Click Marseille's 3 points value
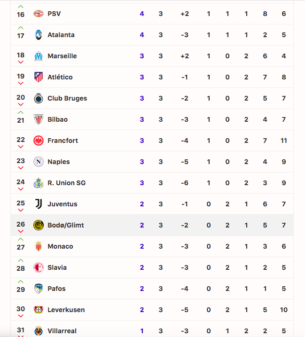This screenshot has width=305, height=337. pos(142,56)
